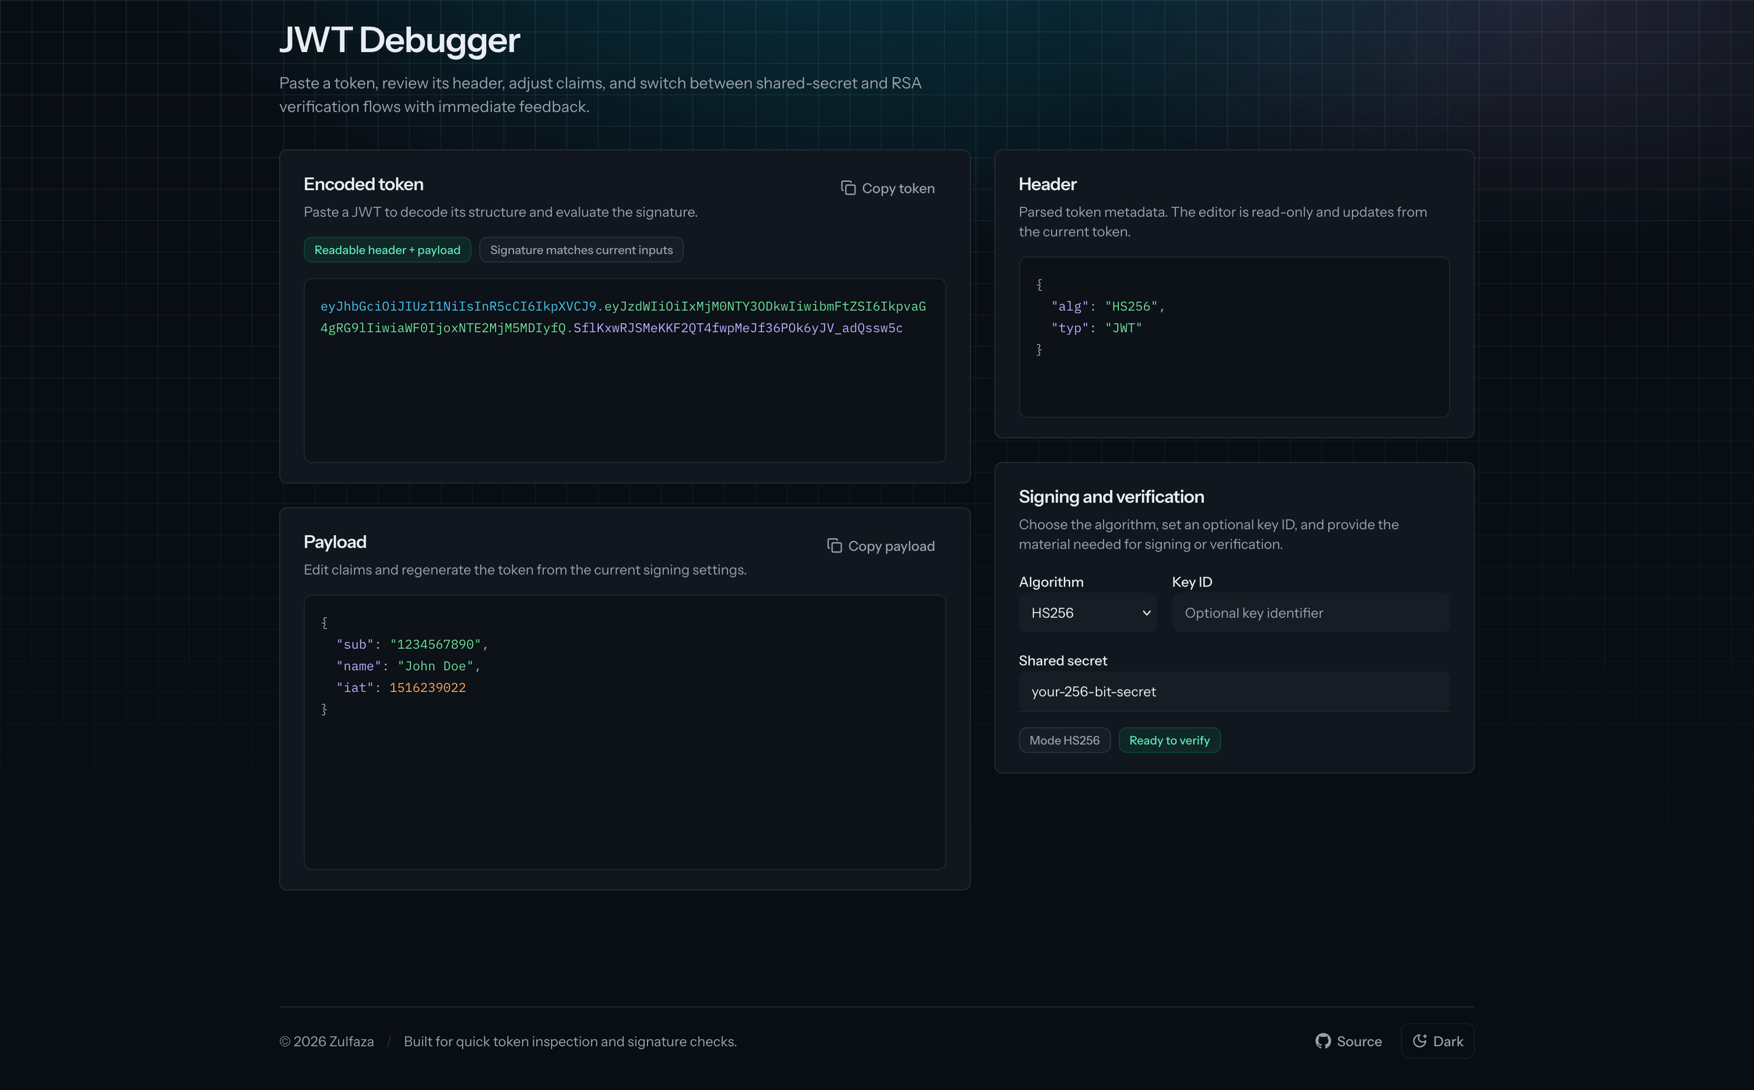The height and width of the screenshot is (1090, 1754).
Task: Click the copy icon beside Copy token
Action: point(848,188)
